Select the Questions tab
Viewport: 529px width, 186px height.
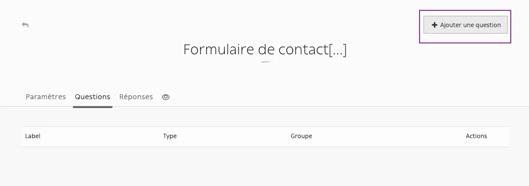tap(93, 97)
